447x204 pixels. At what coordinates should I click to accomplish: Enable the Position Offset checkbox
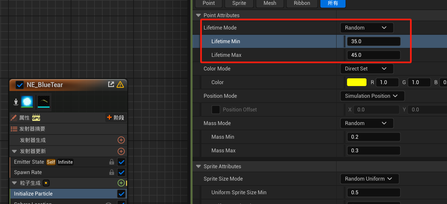click(216, 109)
